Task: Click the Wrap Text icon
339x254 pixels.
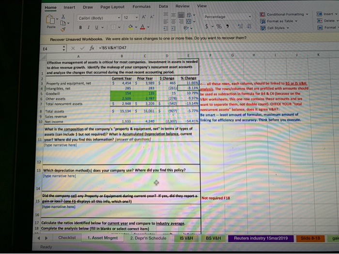Action: (189, 15)
